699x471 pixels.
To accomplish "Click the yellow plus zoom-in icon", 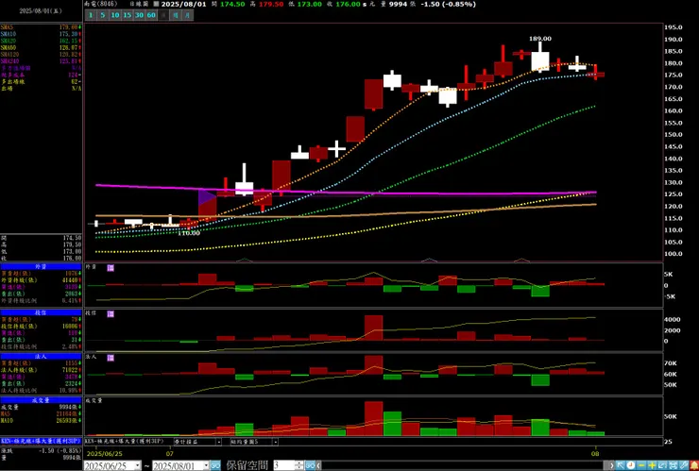I will (652, 465).
